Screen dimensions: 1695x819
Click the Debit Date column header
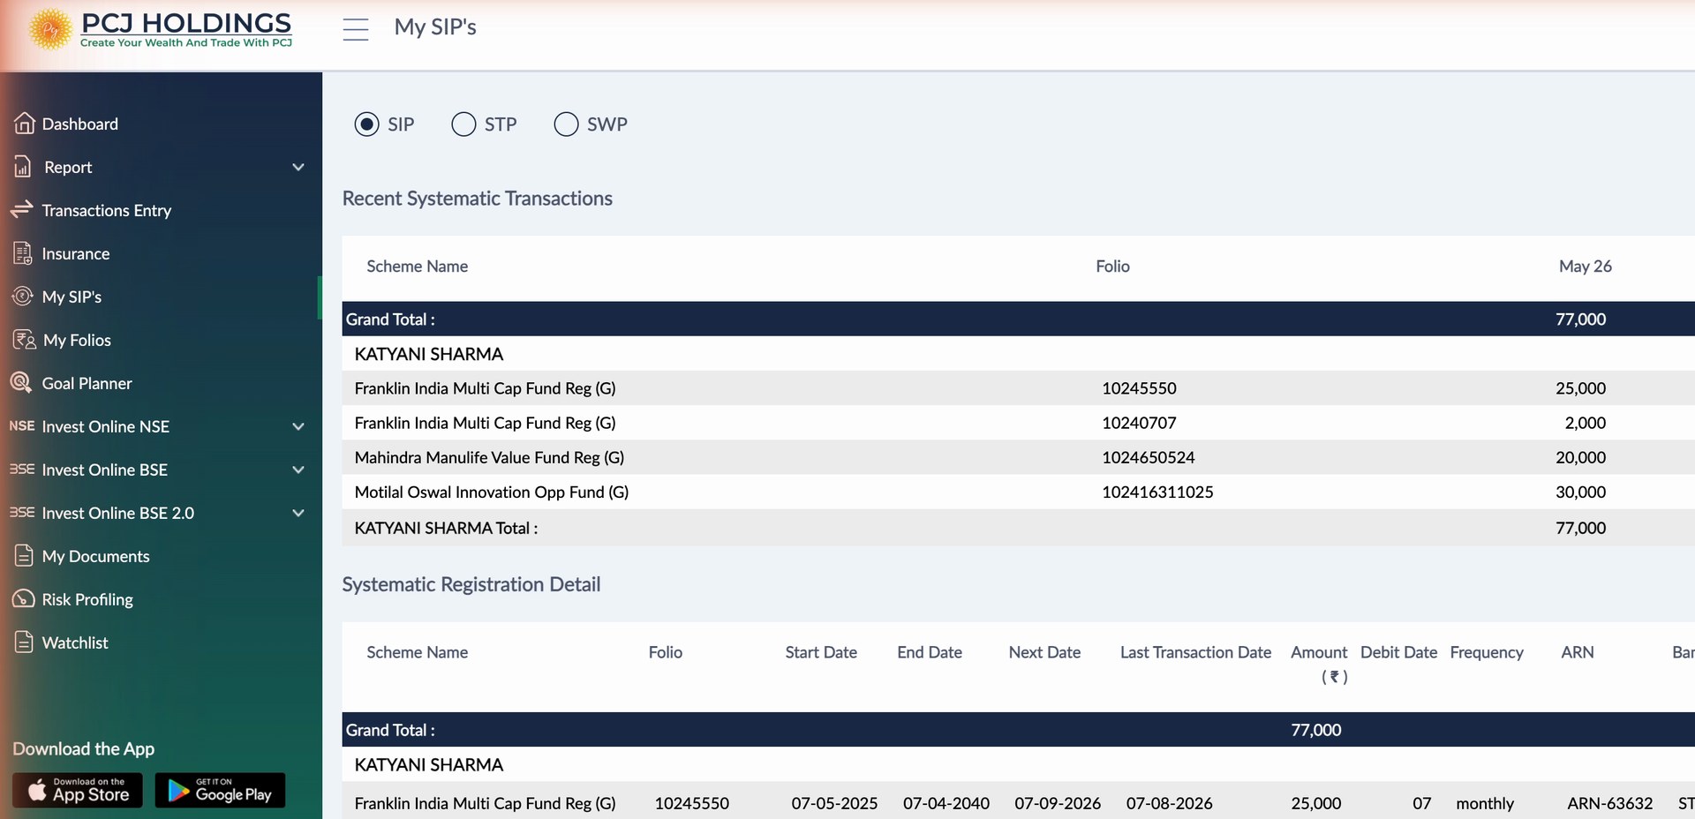pyautogui.click(x=1398, y=652)
